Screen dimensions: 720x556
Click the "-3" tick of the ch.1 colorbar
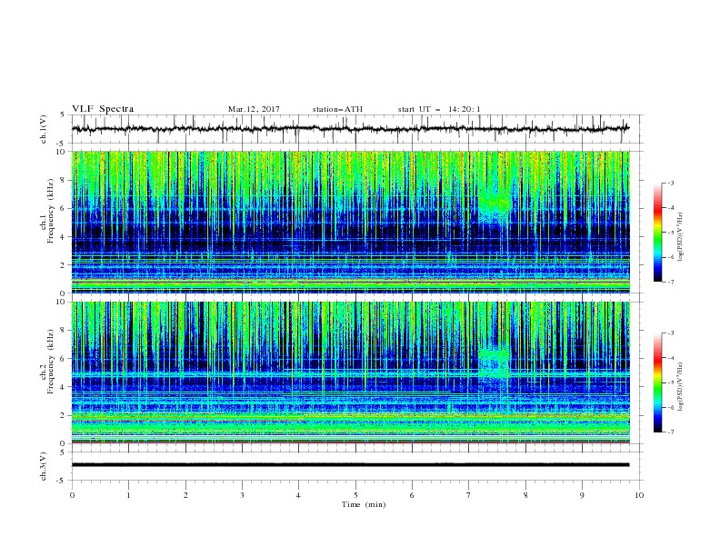coord(670,183)
